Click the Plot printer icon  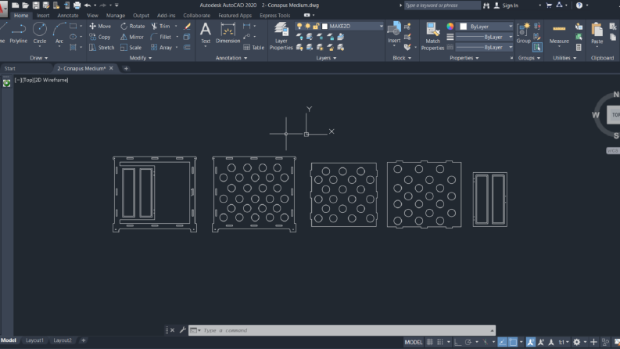[x=77, y=5]
